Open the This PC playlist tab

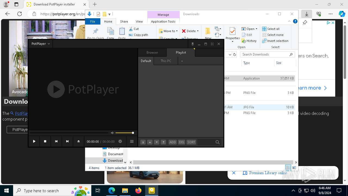click(x=166, y=61)
